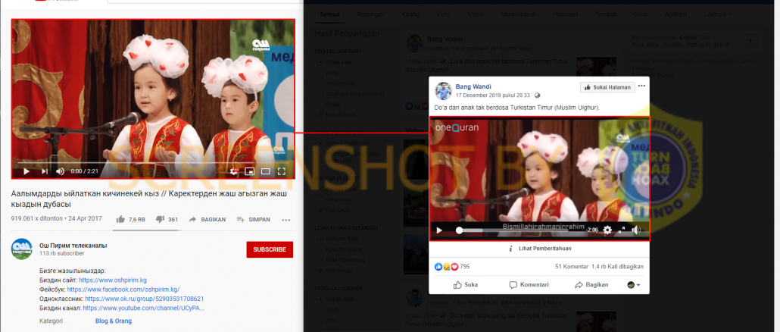This screenshot has width=780, height=332.
Task: Mute the YouTube player volume
Action: pyautogui.click(x=60, y=171)
